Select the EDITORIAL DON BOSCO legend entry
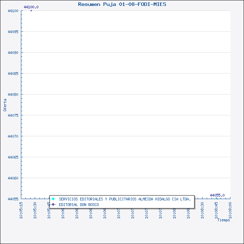244x244 pixels. (x=79, y=205)
